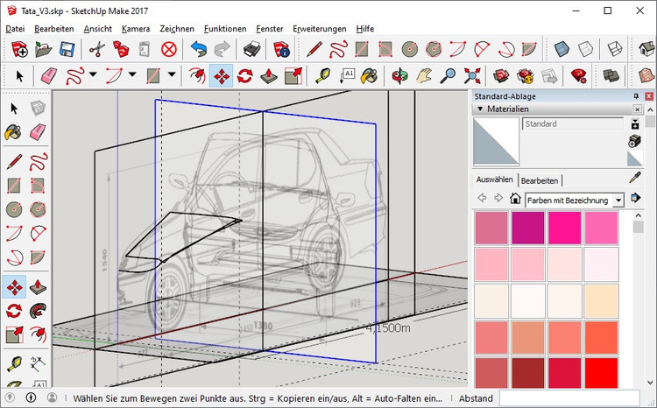This screenshot has height=408, width=657.
Task: Click the Details arrow beside materials list dropdown
Action: tap(635, 198)
